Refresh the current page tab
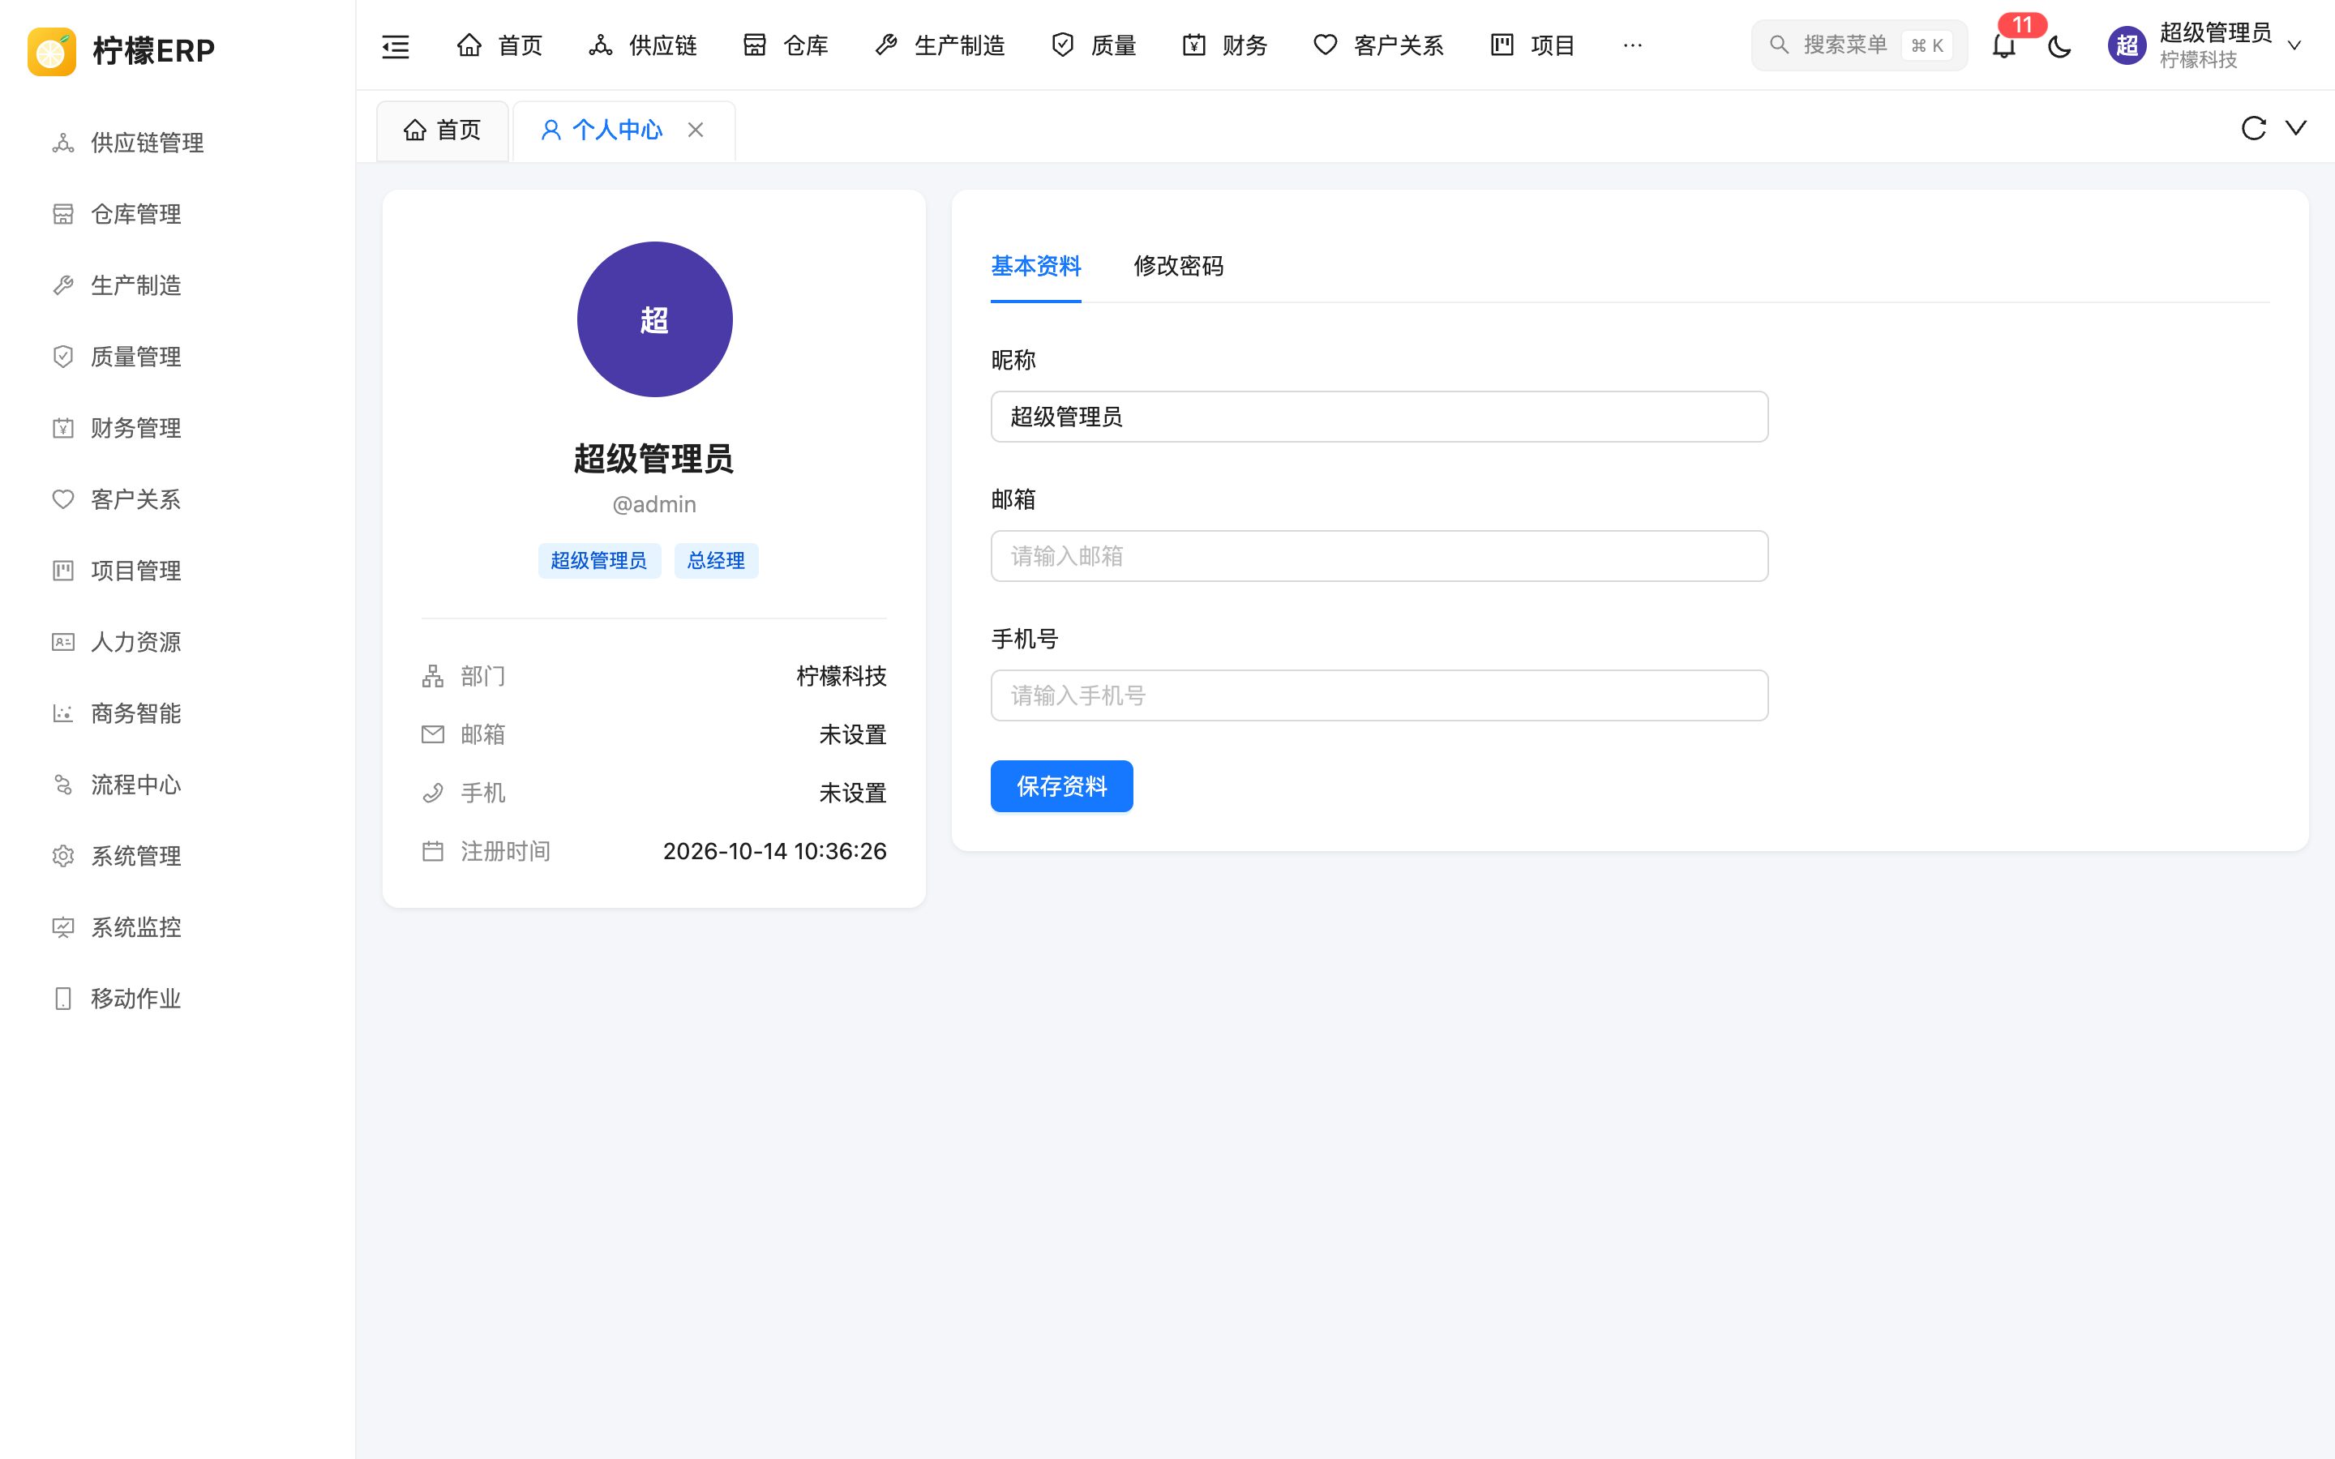 [2253, 128]
